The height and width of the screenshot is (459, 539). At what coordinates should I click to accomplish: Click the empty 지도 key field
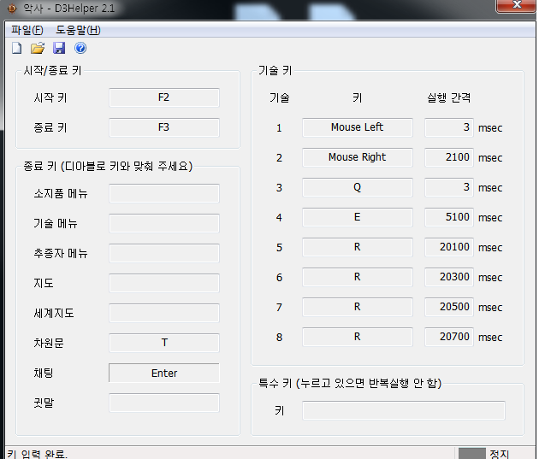pyautogui.click(x=164, y=283)
